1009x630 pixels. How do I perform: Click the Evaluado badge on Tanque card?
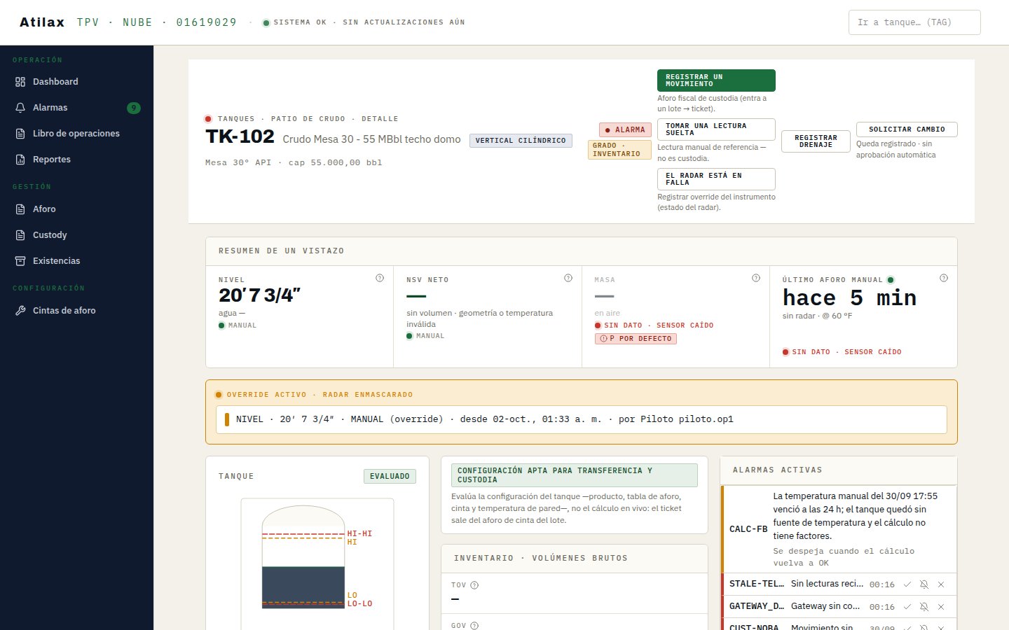[x=390, y=477]
